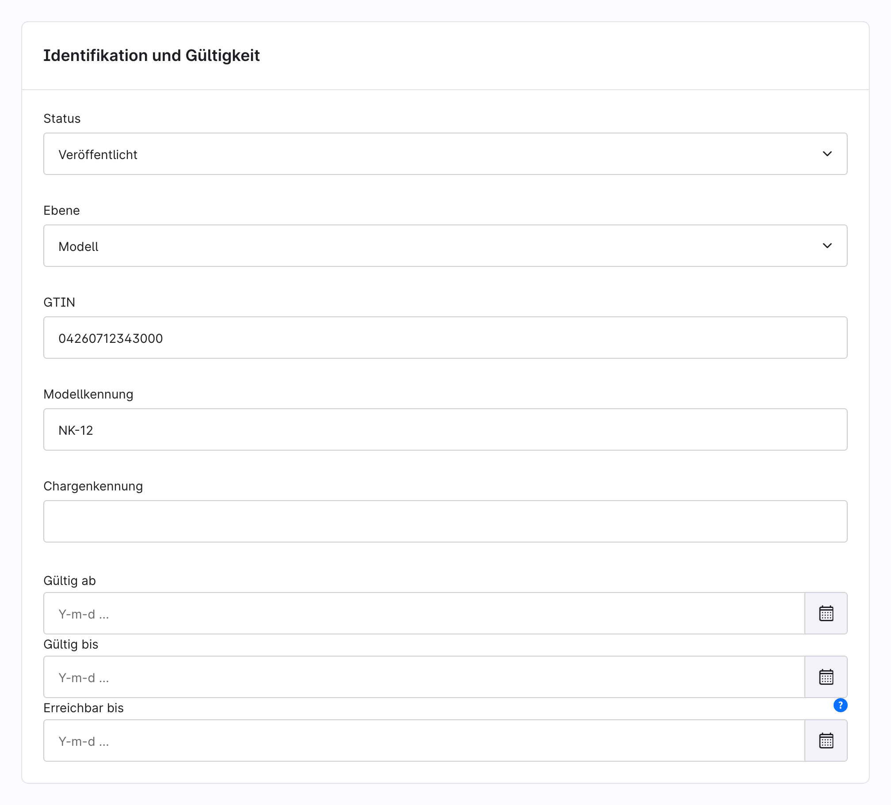Click the Chargenkennung field label
The height and width of the screenshot is (805, 891).
[x=93, y=486]
